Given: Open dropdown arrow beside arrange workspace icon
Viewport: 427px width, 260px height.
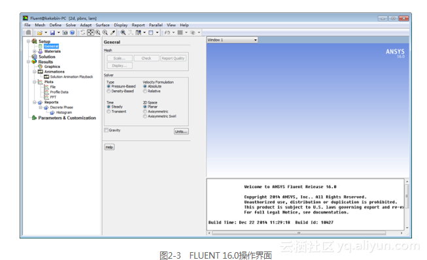Looking at the screenshot, I should [145, 33].
